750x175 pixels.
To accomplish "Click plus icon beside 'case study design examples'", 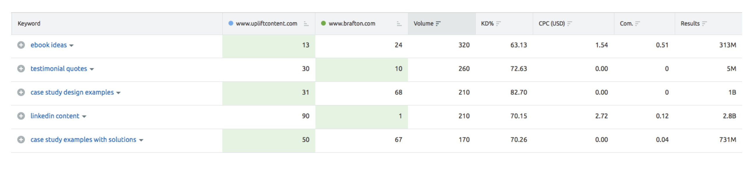I will click(x=21, y=92).
